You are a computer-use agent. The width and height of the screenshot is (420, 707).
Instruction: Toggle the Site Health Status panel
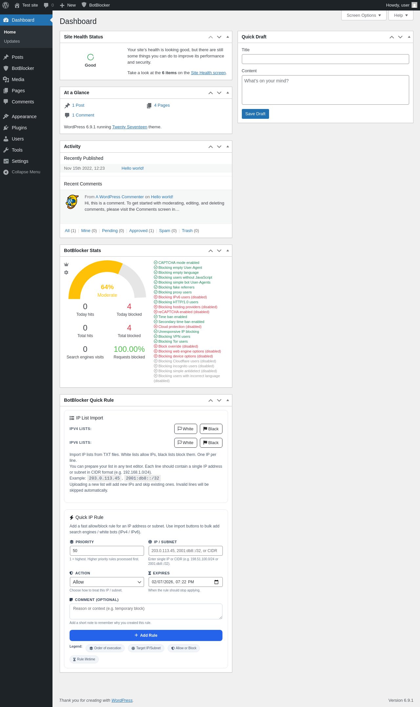point(228,37)
